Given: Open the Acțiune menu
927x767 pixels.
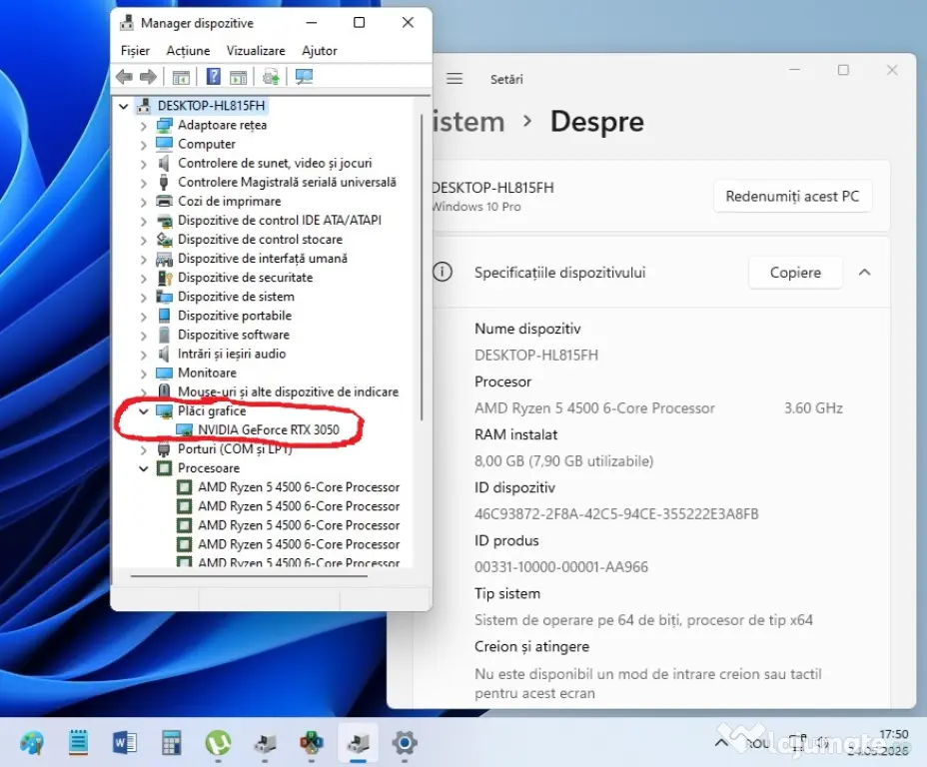Looking at the screenshot, I should [188, 51].
